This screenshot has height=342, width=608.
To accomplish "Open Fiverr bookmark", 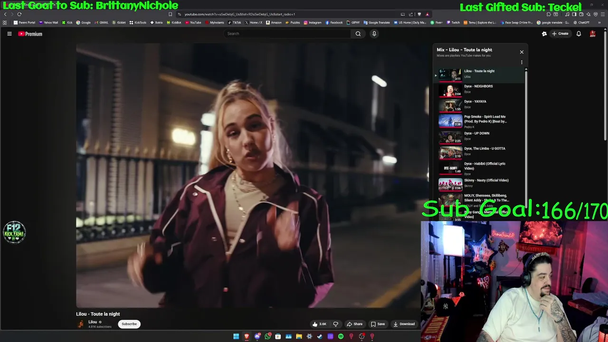I will 437,22.
